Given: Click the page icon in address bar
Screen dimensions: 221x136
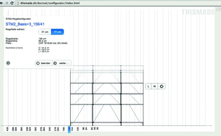Looking at the screenshot, I should 18,3.
